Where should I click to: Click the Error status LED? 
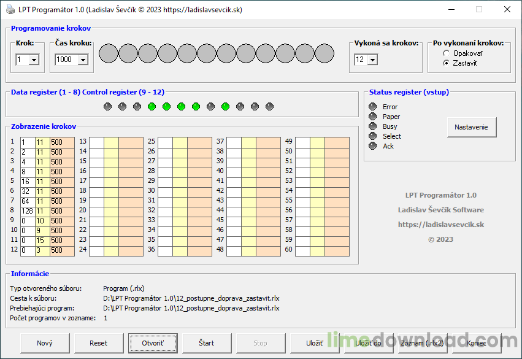(372, 107)
